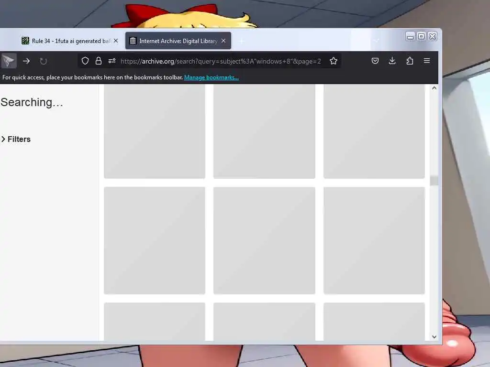
Task: Open the Extensions puzzle piece icon
Action: pyautogui.click(x=410, y=61)
